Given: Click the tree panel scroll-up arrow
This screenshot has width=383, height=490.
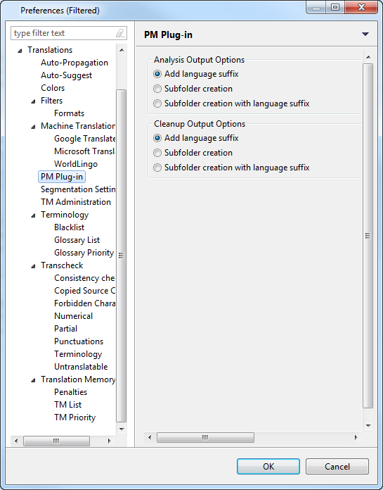Looking at the screenshot, I should 122,50.
